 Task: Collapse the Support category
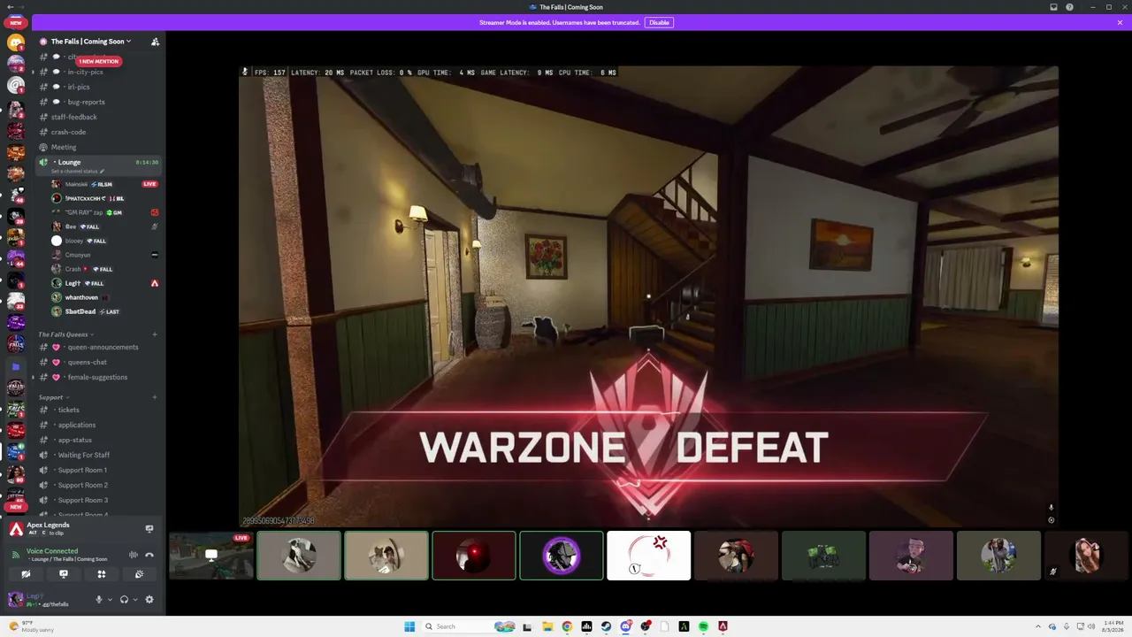[x=53, y=397]
